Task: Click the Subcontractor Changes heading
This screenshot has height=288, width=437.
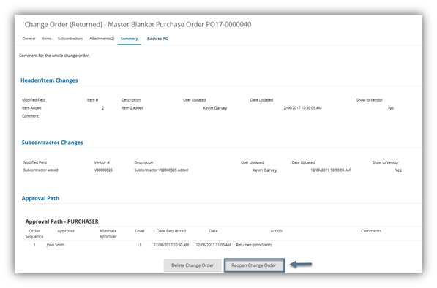Action: [53, 143]
